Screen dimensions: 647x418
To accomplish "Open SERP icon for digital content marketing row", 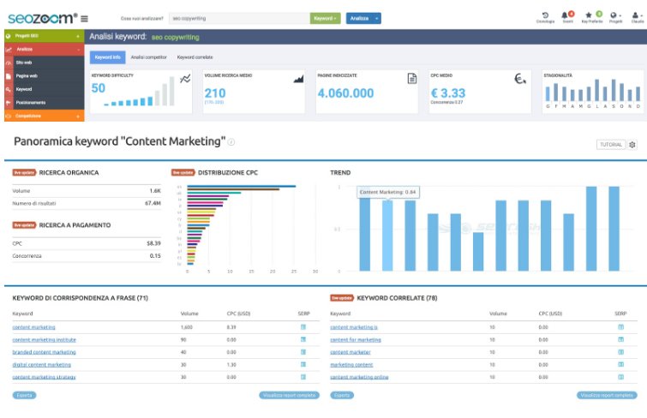I will pyautogui.click(x=303, y=364).
